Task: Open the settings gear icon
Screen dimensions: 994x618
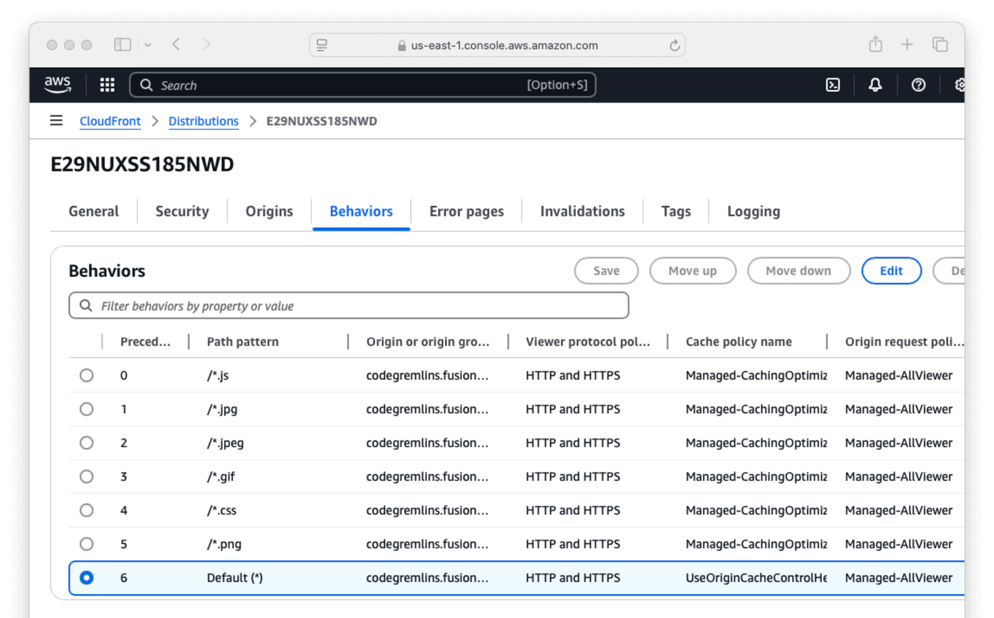Action: coord(960,84)
